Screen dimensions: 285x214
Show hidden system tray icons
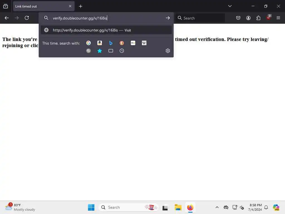(x=217, y=207)
